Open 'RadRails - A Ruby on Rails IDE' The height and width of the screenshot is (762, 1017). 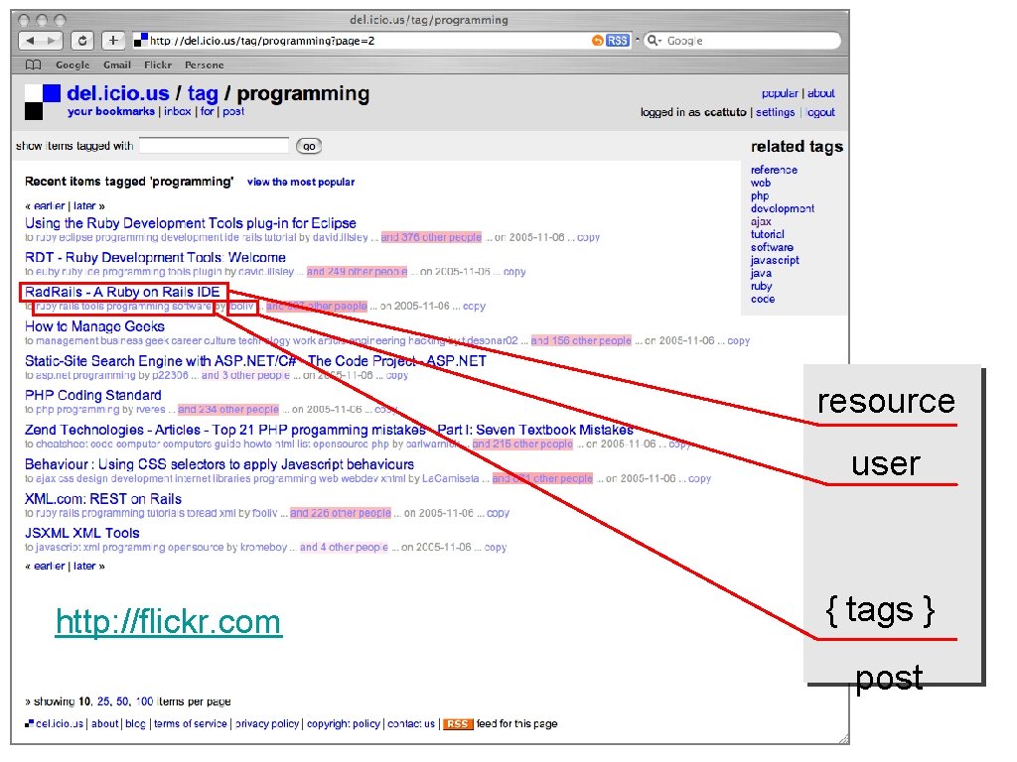click(122, 293)
